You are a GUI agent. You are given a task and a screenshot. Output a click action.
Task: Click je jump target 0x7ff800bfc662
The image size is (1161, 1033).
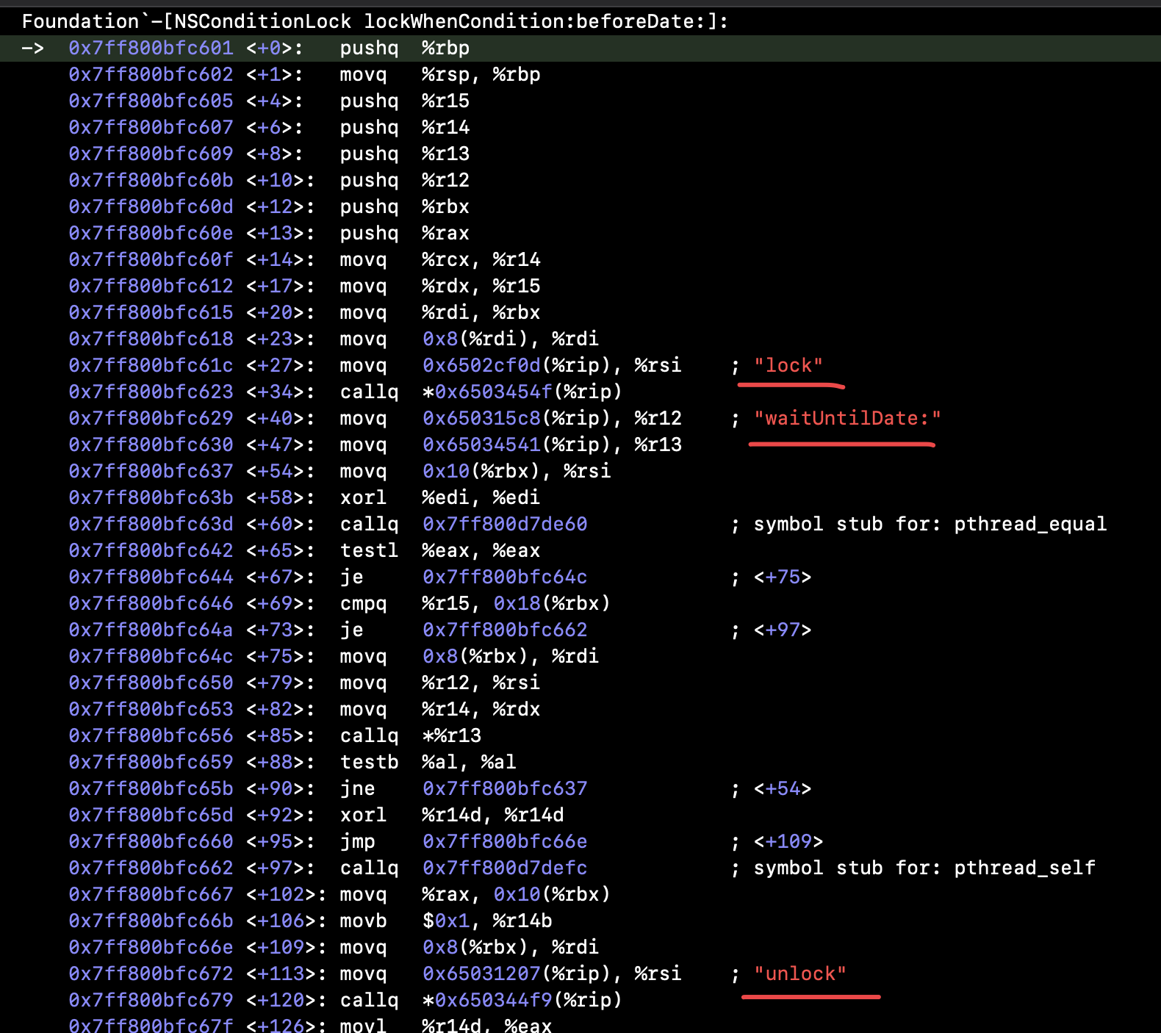tap(505, 630)
